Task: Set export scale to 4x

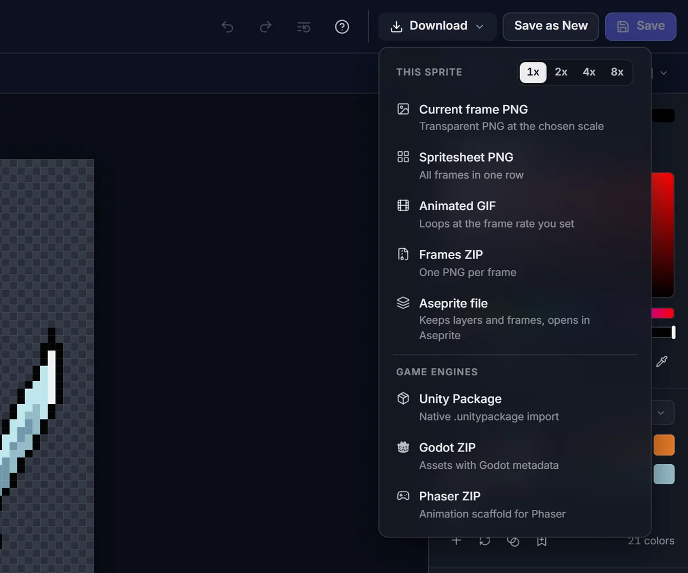Action: point(589,72)
